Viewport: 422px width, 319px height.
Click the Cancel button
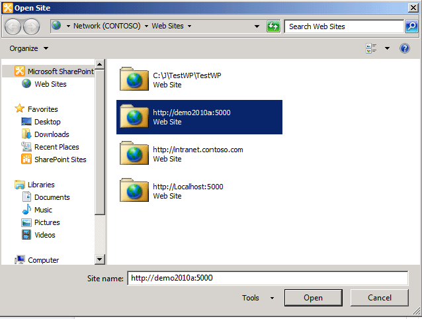pyautogui.click(x=380, y=298)
